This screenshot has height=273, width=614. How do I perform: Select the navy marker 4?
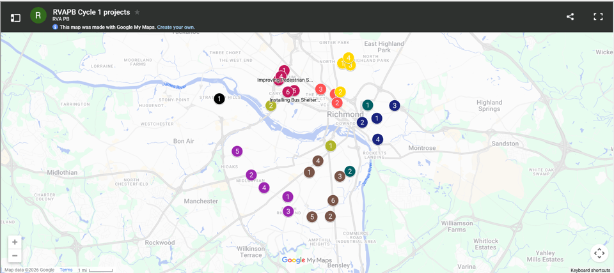377,139
